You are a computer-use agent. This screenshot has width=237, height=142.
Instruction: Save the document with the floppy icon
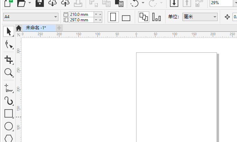[40, 3]
